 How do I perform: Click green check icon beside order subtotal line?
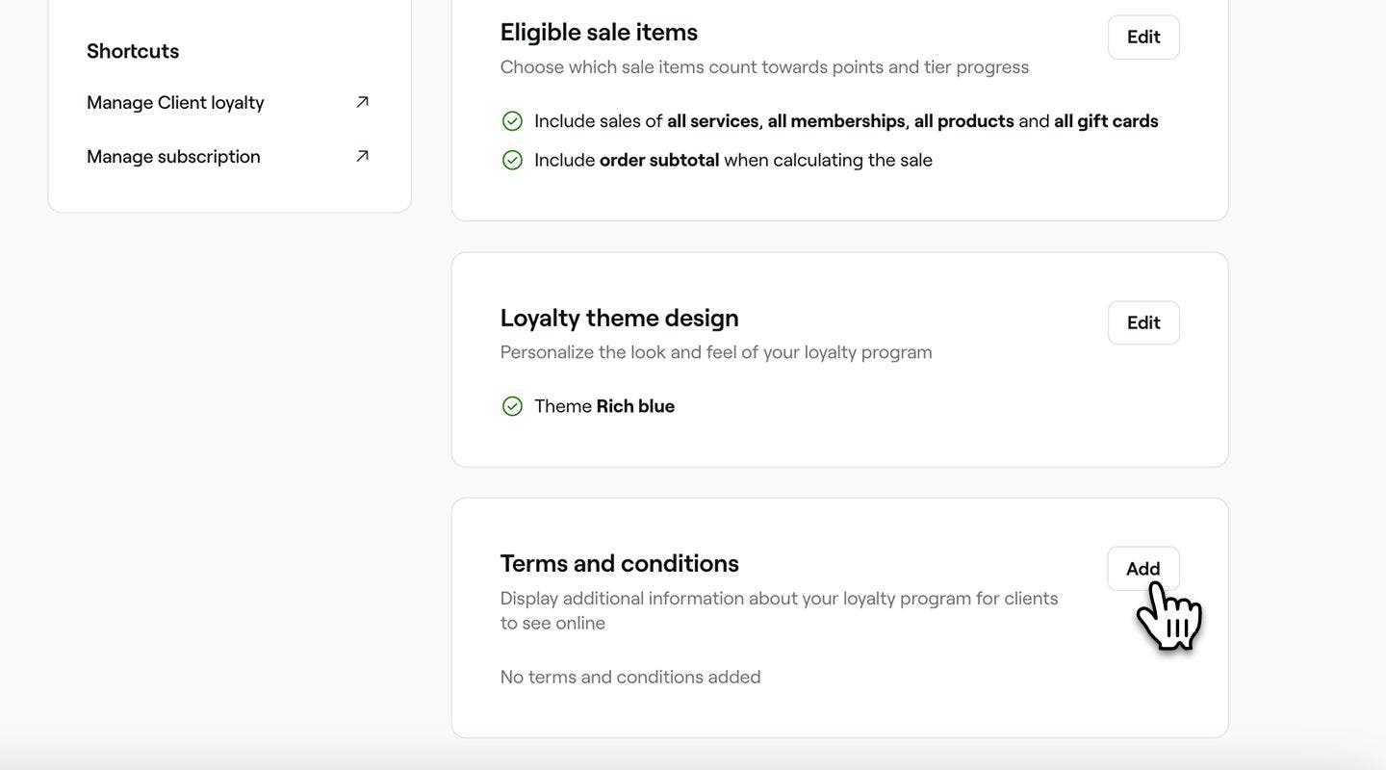click(x=512, y=160)
